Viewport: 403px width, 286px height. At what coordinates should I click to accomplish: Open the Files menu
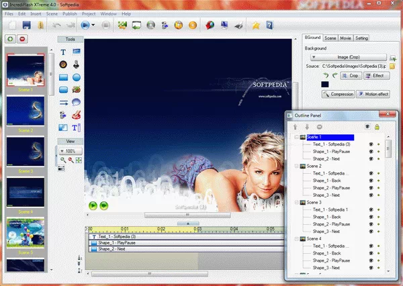pos(9,14)
